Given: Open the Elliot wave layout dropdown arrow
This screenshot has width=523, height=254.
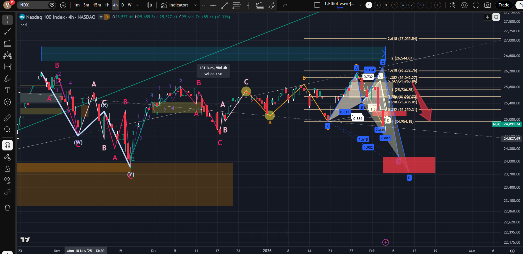Looking at the screenshot, I should tap(361, 5).
